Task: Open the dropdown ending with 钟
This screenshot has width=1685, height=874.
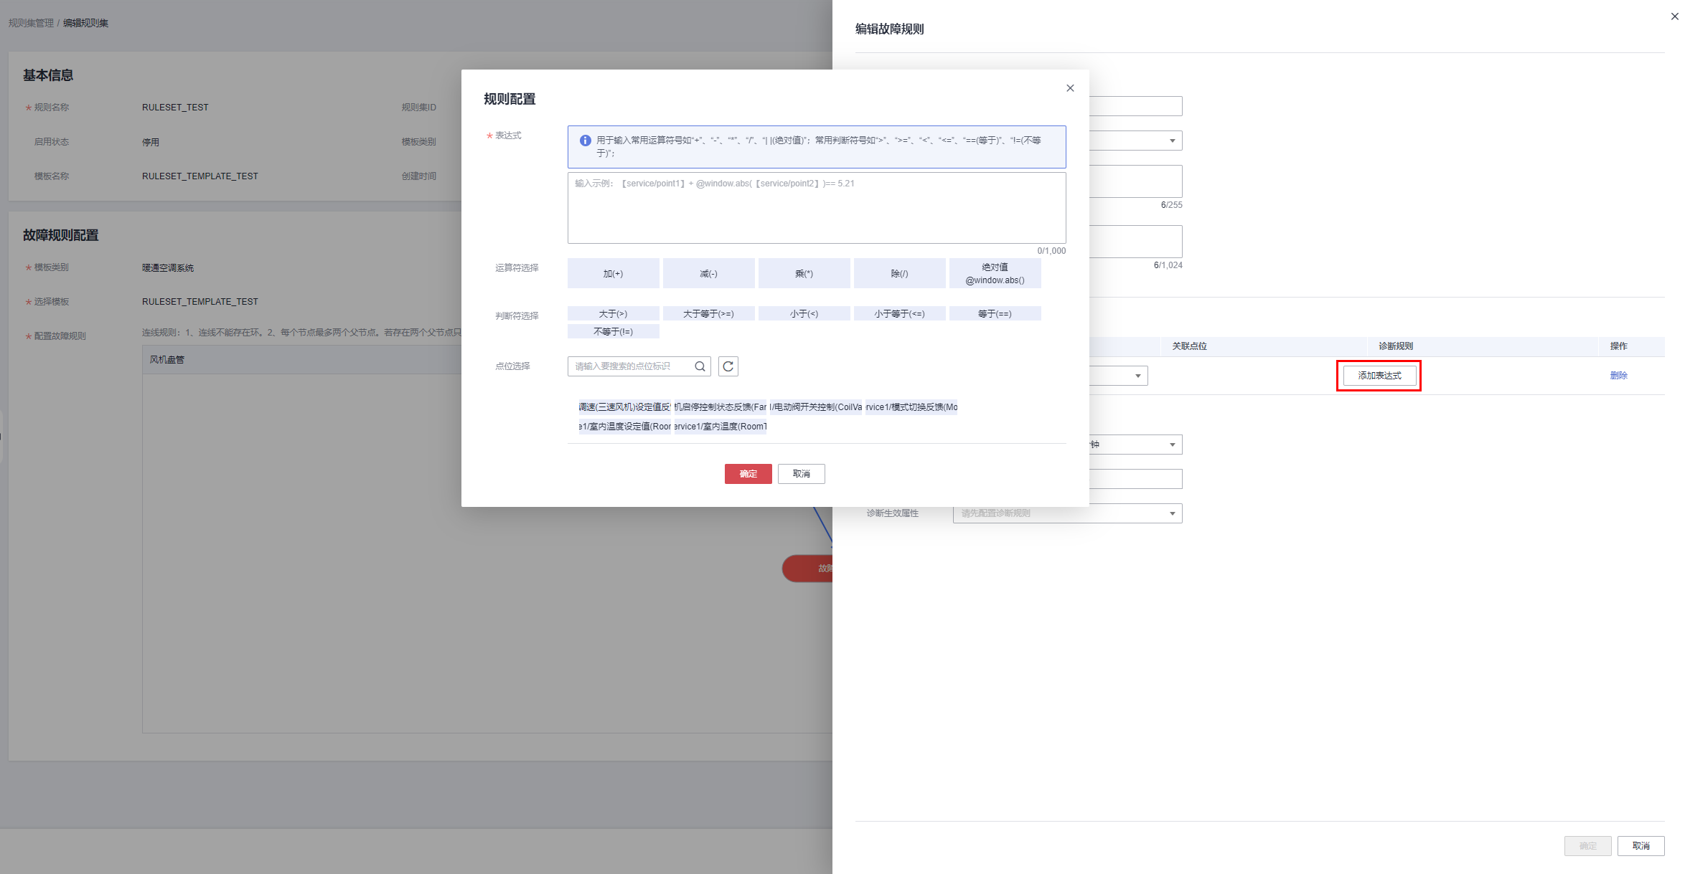Action: [x=1135, y=445]
